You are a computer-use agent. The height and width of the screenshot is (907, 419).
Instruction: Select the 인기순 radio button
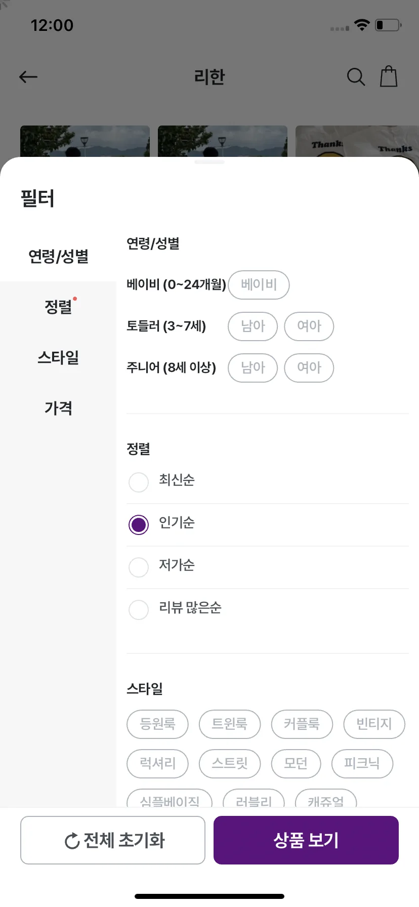(x=139, y=524)
